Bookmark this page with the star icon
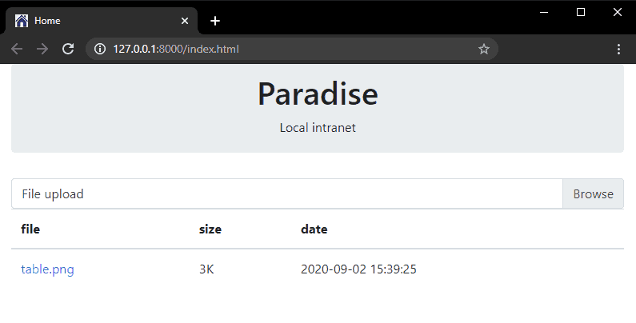This screenshot has height=323, width=636. (x=483, y=49)
